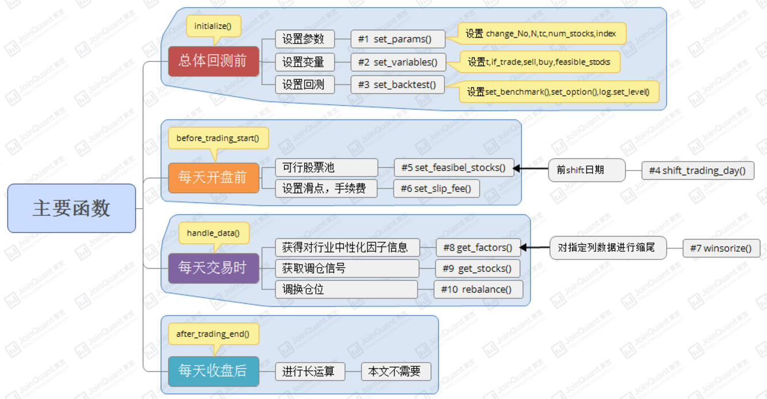Select the 总体回测前 red node
The width and height of the screenshot is (767, 399).
click(x=213, y=62)
